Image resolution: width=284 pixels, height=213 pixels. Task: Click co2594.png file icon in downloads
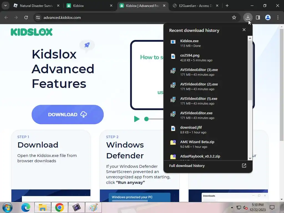pyautogui.click(x=173, y=56)
